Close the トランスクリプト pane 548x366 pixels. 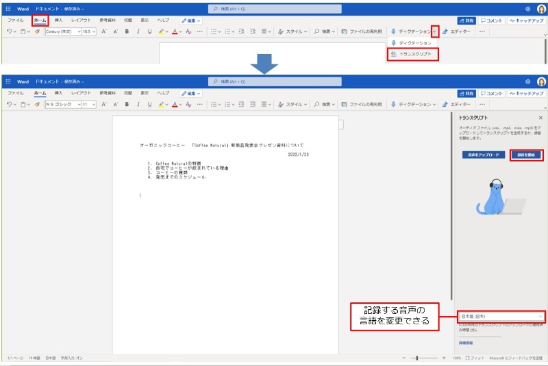[540, 118]
